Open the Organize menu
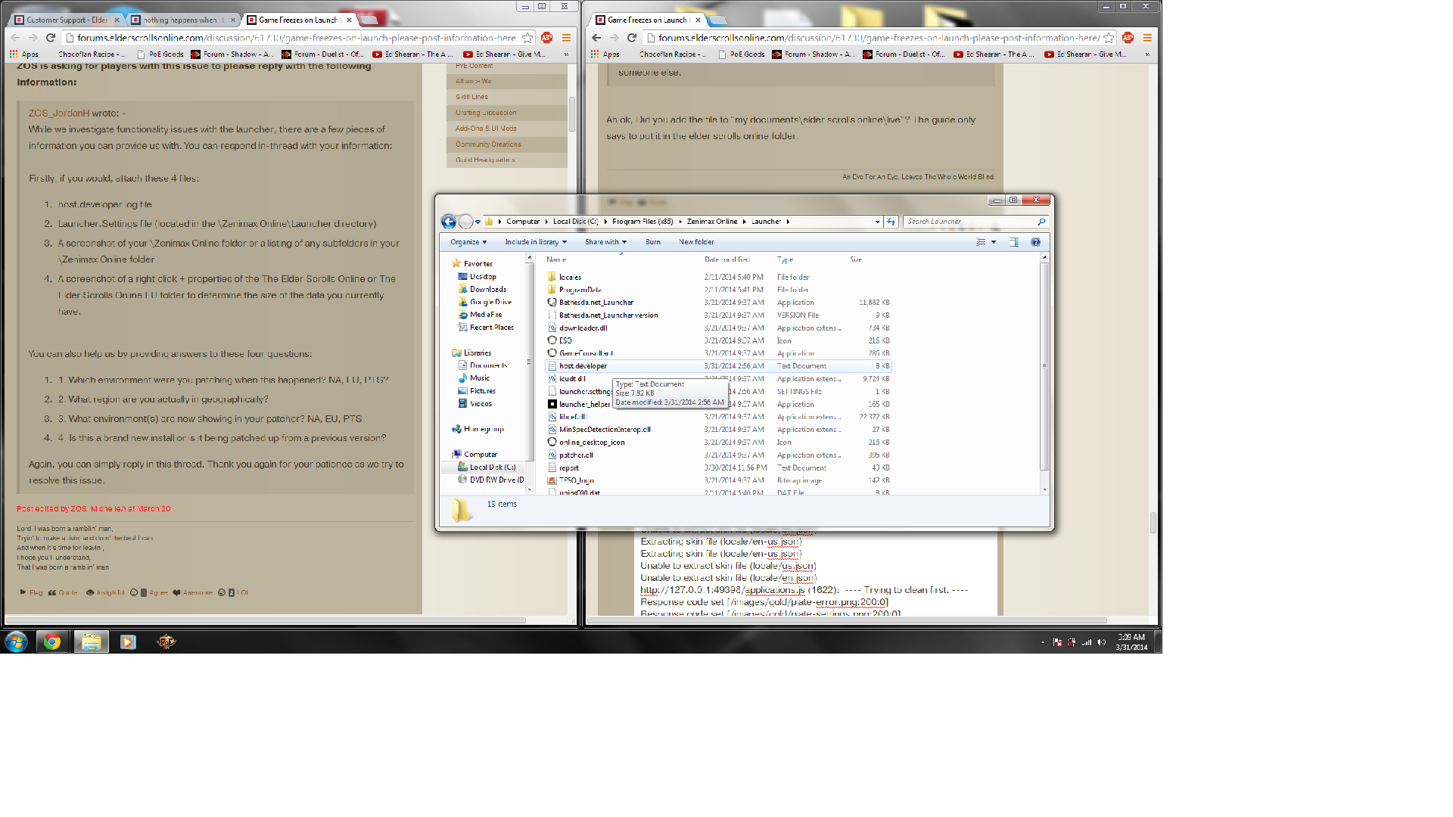 point(468,242)
